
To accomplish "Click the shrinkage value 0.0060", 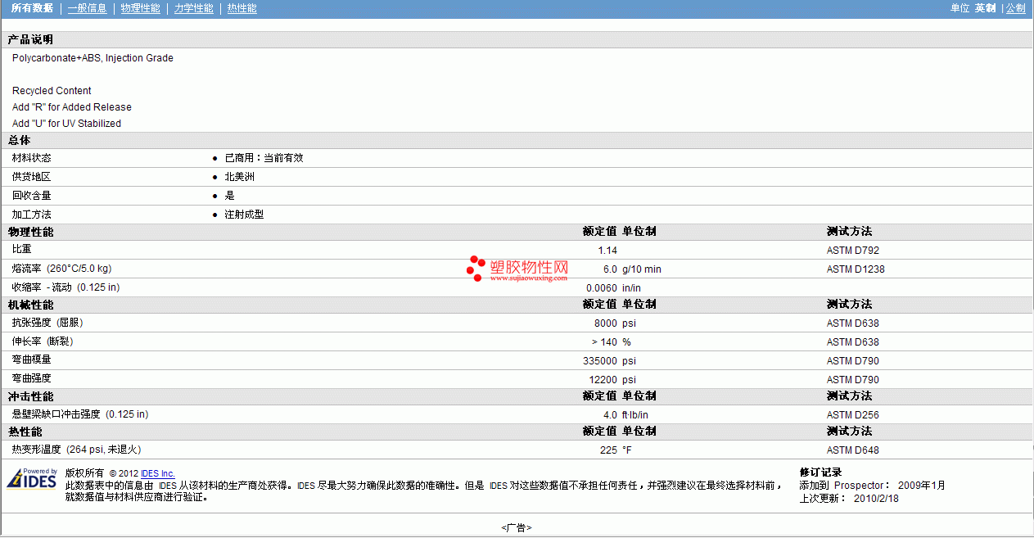I will click(602, 288).
